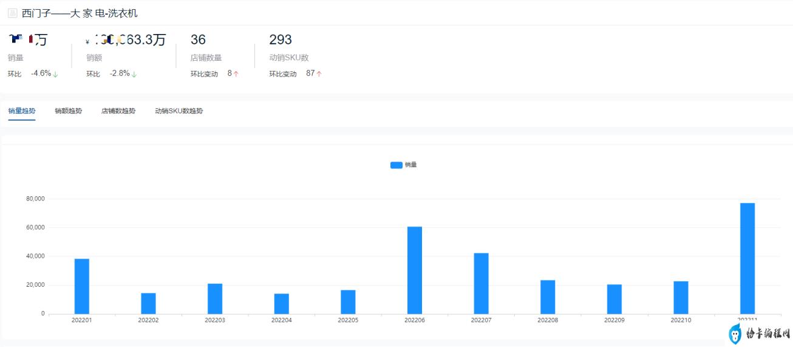Click the 动销SKU数 metric label
Screen dimensions: 793x347
coord(289,58)
